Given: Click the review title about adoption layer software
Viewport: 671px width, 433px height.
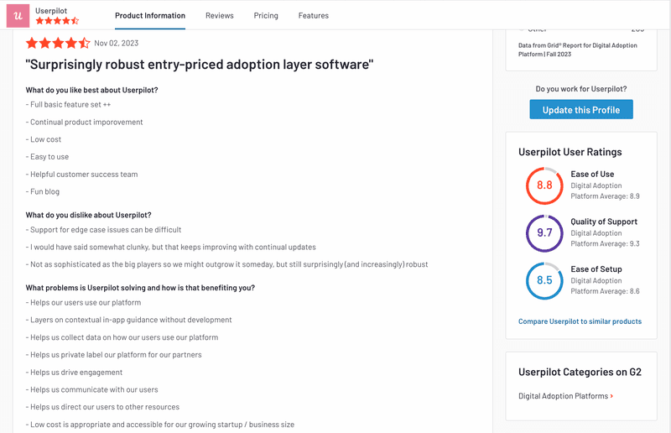Looking at the screenshot, I should pyautogui.click(x=200, y=65).
